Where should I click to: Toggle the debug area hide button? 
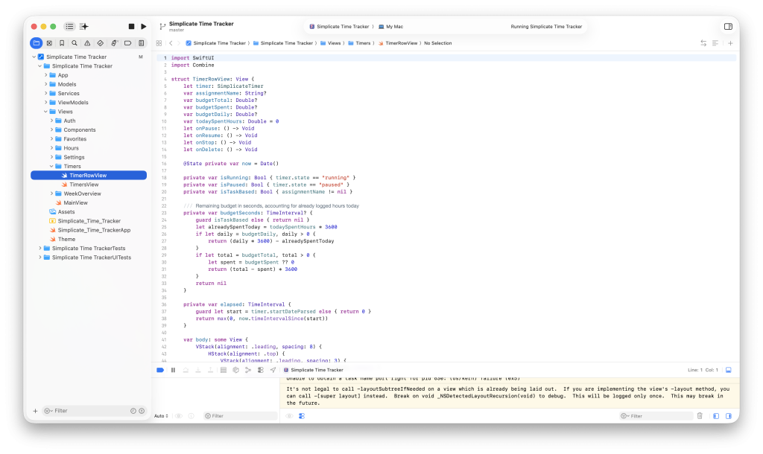coord(729,370)
